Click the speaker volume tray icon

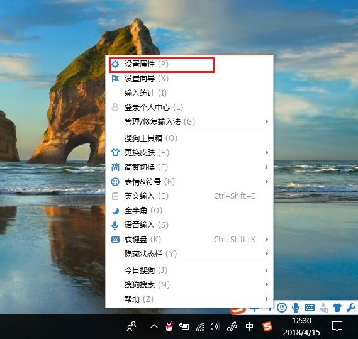click(x=214, y=326)
